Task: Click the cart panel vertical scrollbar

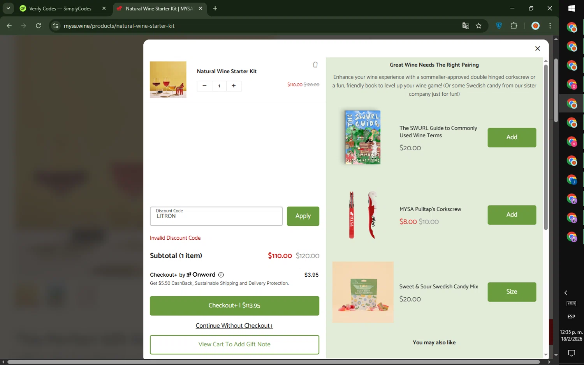Action: click(x=546, y=147)
